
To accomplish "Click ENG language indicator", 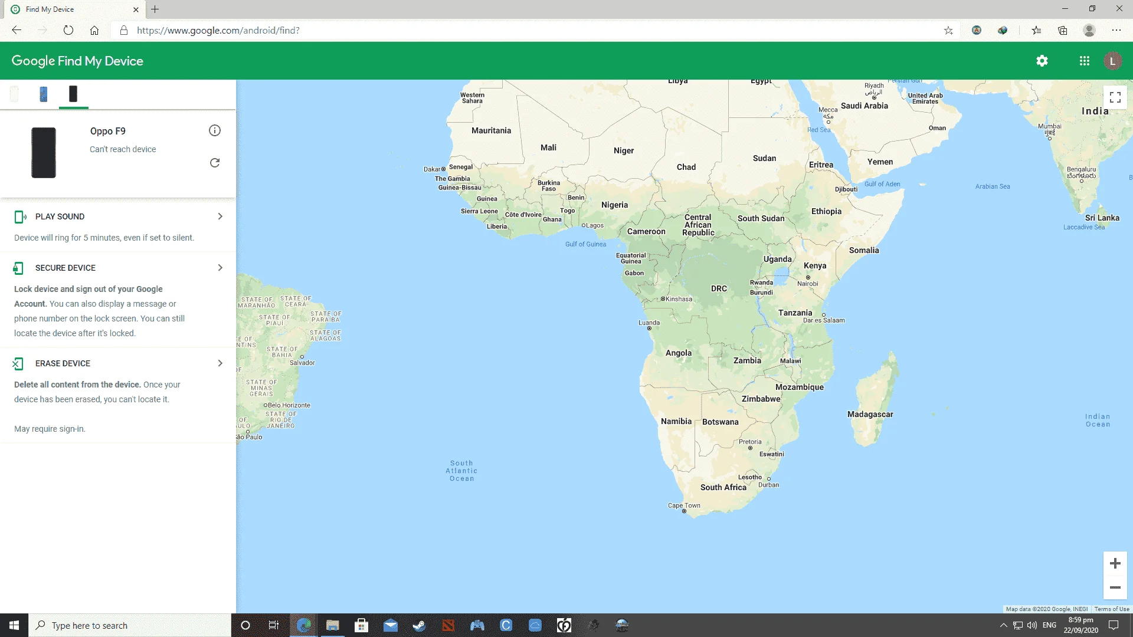I will click(x=1049, y=625).
